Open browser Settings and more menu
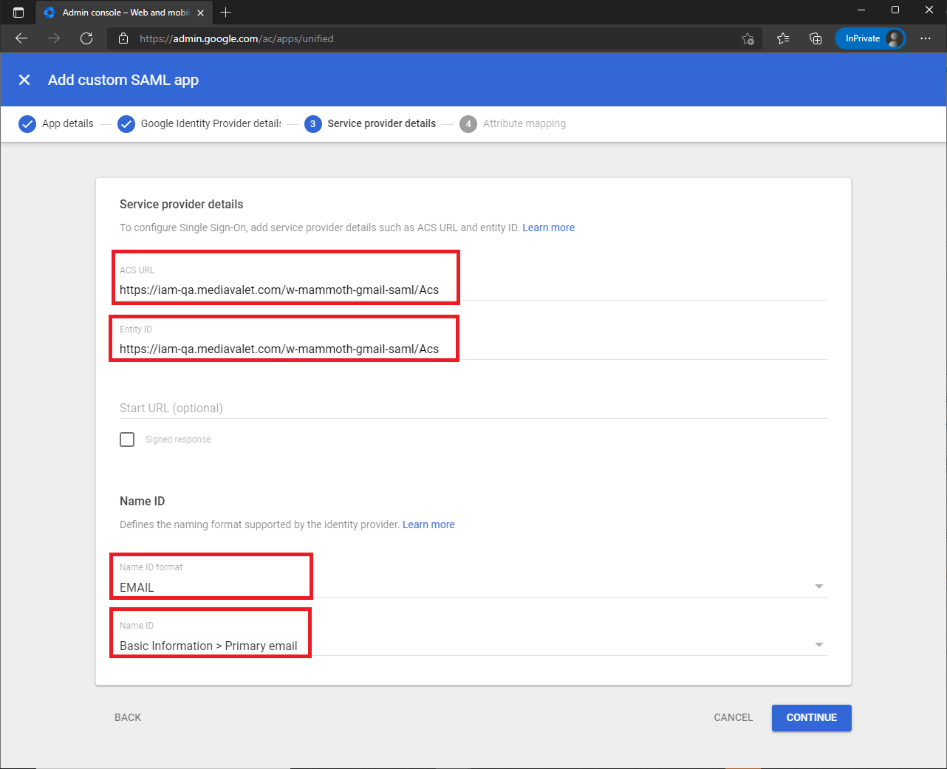Screen dimensions: 947x769 click(926, 38)
